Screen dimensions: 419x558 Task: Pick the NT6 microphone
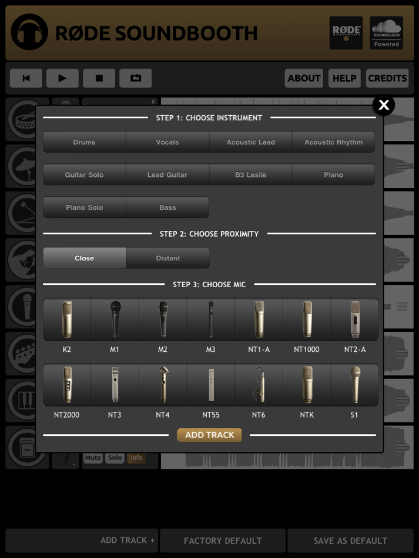259,385
